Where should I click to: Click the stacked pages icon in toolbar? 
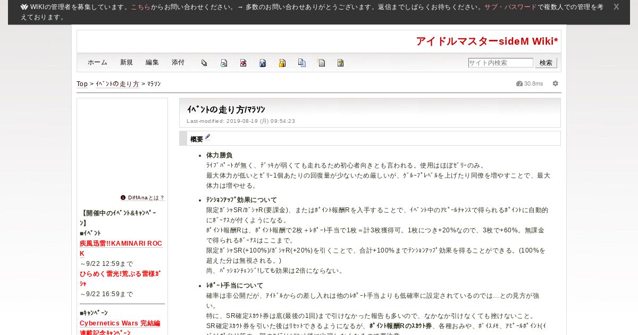[204, 63]
